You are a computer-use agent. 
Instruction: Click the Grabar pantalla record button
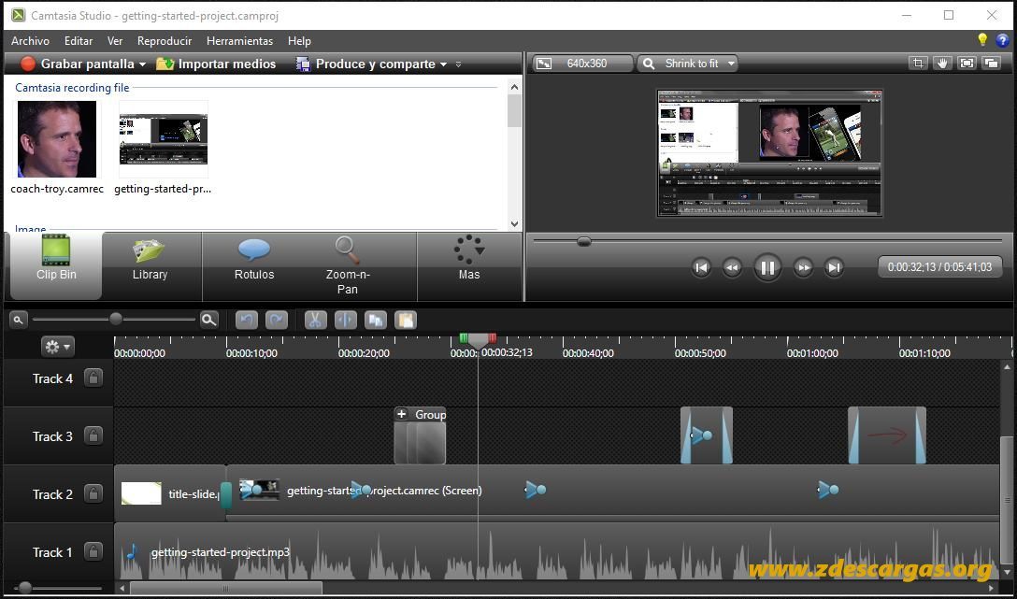pos(77,64)
